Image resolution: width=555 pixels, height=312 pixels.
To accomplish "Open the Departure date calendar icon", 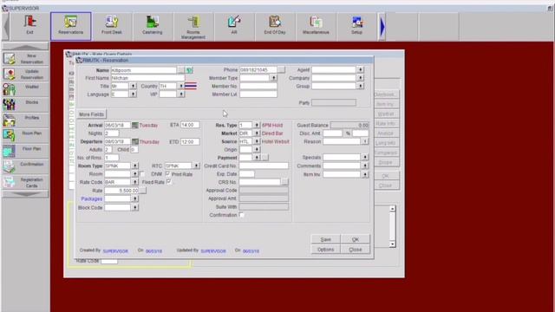I will coord(135,141).
